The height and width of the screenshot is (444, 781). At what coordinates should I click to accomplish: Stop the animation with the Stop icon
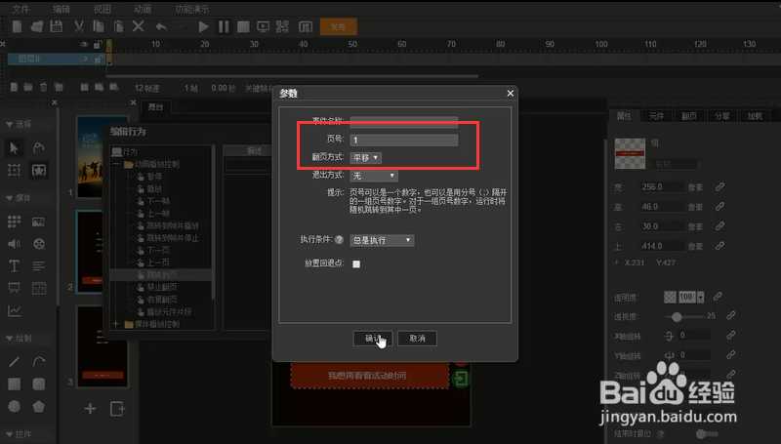[243, 26]
